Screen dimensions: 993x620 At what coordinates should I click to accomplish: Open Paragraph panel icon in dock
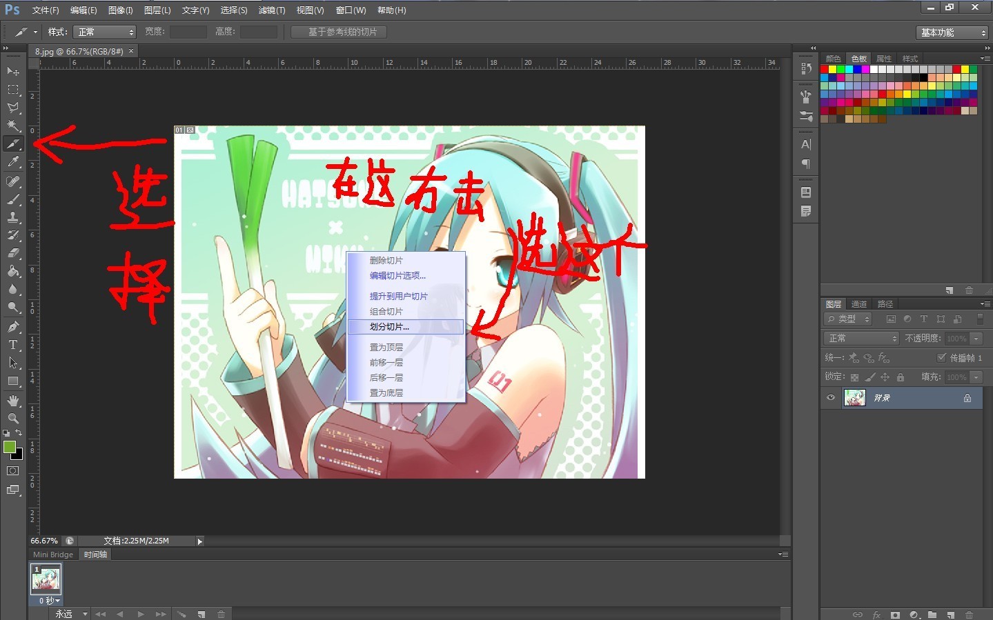tap(805, 163)
